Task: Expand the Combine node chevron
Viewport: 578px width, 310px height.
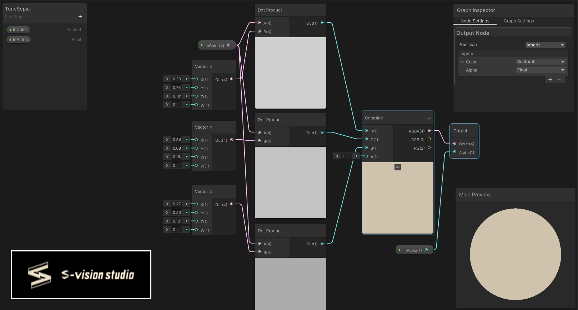Action: (x=429, y=118)
